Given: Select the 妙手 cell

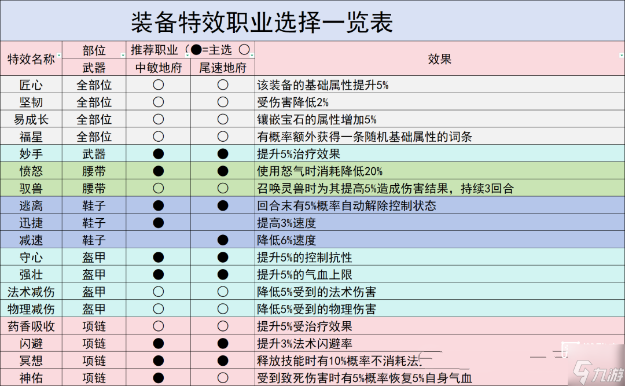Looking at the screenshot, I should click(31, 154).
